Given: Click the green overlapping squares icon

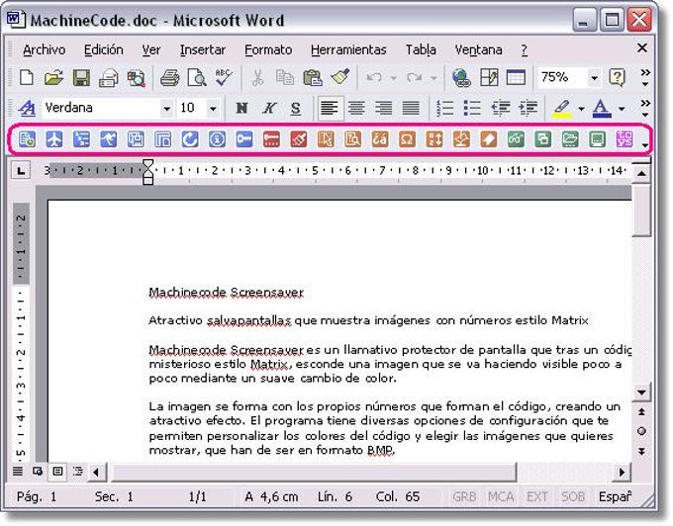Looking at the screenshot, I should [x=543, y=139].
